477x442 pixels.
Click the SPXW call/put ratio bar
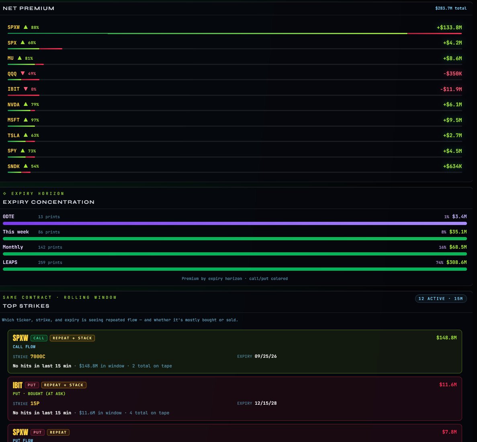pyautogui.click(x=235, y=33)
